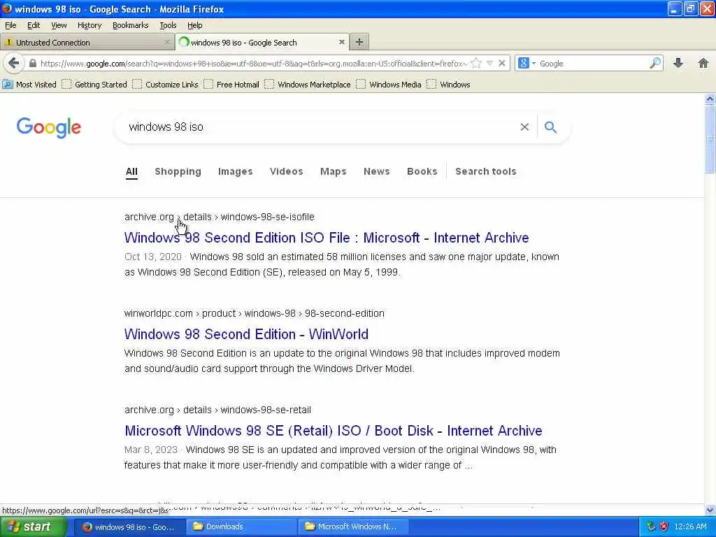Switch to Books results
The image size is (716, 537).
(422, 172)
